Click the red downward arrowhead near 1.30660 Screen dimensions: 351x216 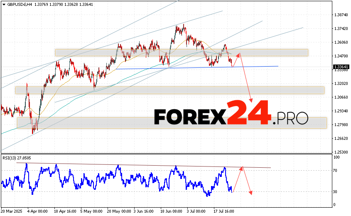tap(251, 100)
